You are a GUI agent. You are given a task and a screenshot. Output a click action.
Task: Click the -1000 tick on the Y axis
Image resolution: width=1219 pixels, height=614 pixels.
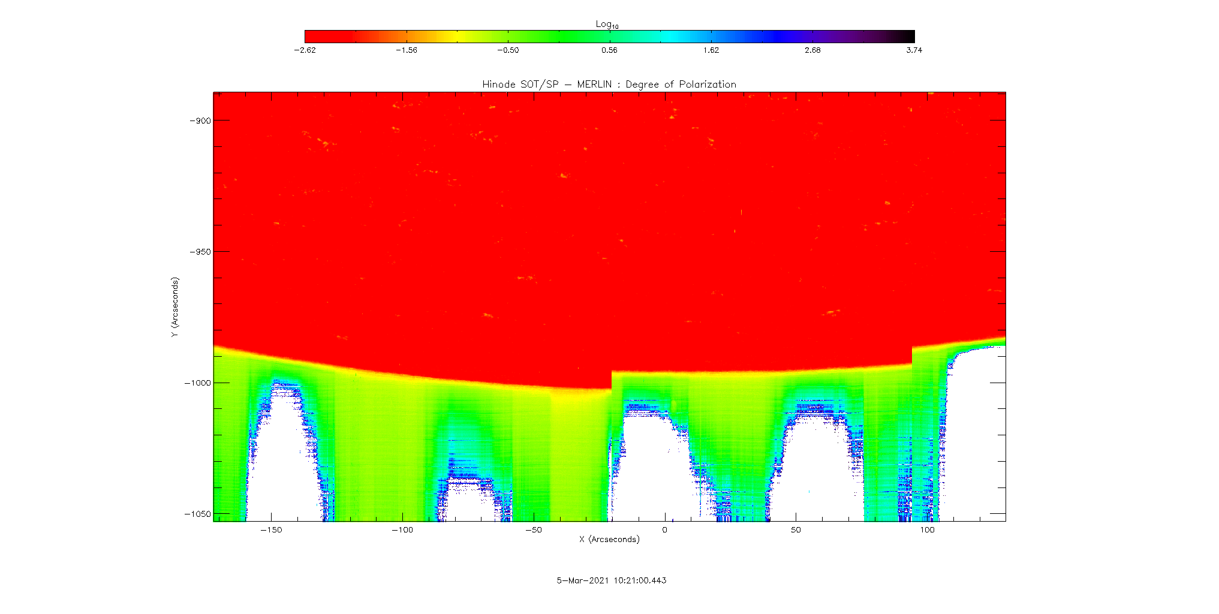tap(198, 383)
